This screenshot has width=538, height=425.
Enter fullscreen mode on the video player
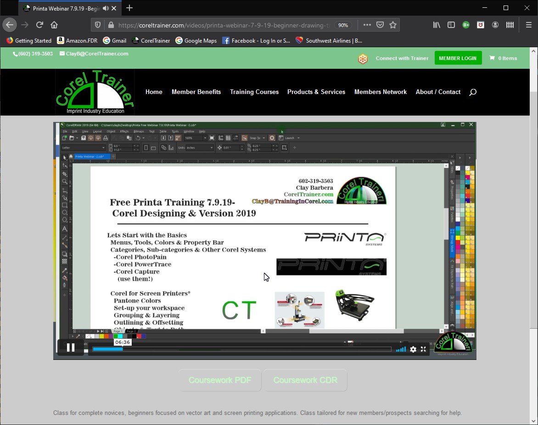[x=423, y=349]
